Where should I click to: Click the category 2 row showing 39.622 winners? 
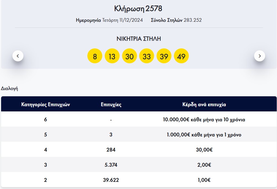click(x=138, y=180)
